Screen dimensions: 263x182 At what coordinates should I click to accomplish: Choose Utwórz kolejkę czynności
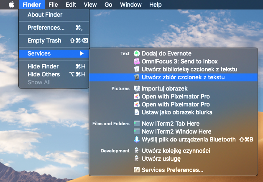pos(173,151)
